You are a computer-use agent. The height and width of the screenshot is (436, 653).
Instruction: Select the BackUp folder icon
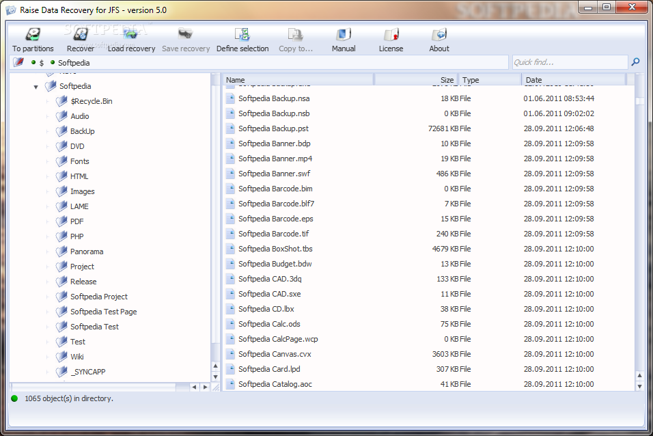pos(61,131)
